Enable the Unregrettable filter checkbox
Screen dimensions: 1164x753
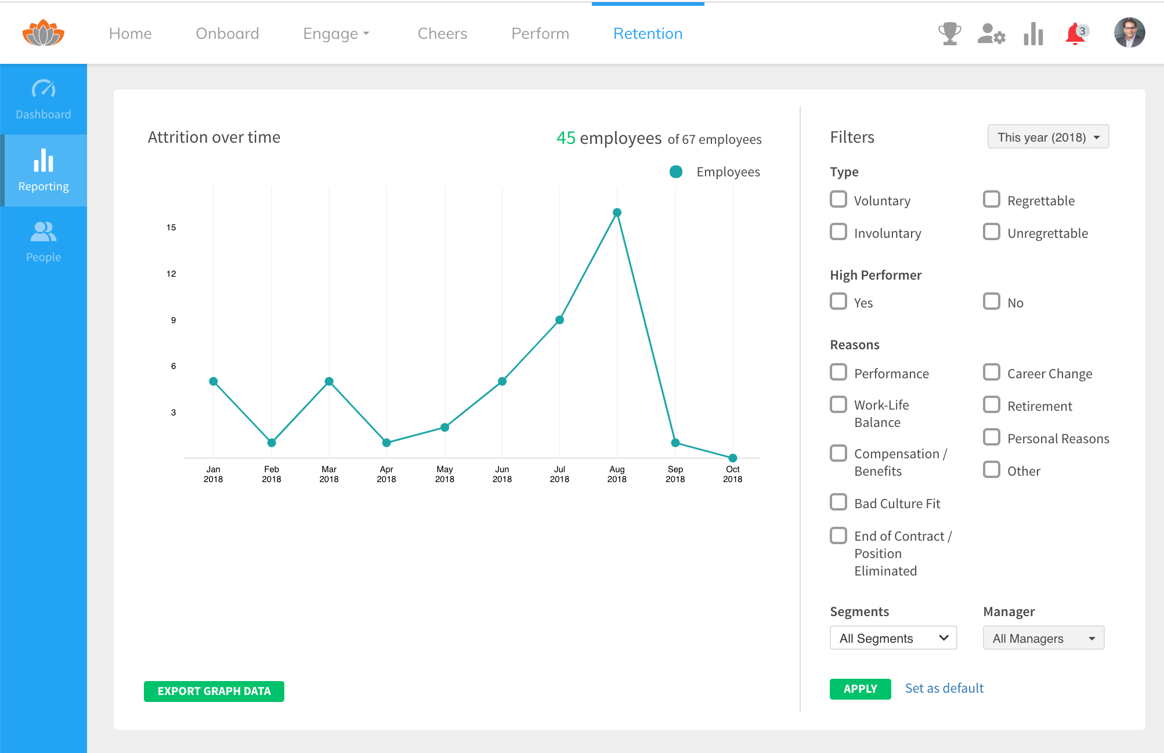992,232
